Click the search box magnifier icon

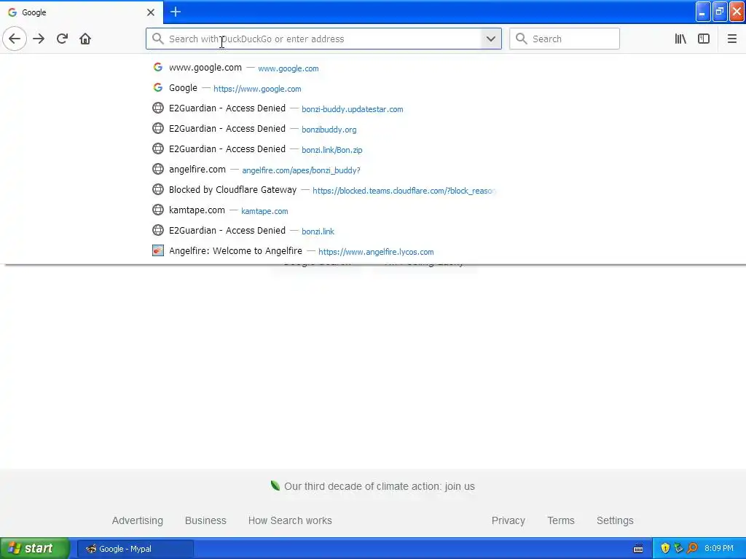(x=522, y=39)
